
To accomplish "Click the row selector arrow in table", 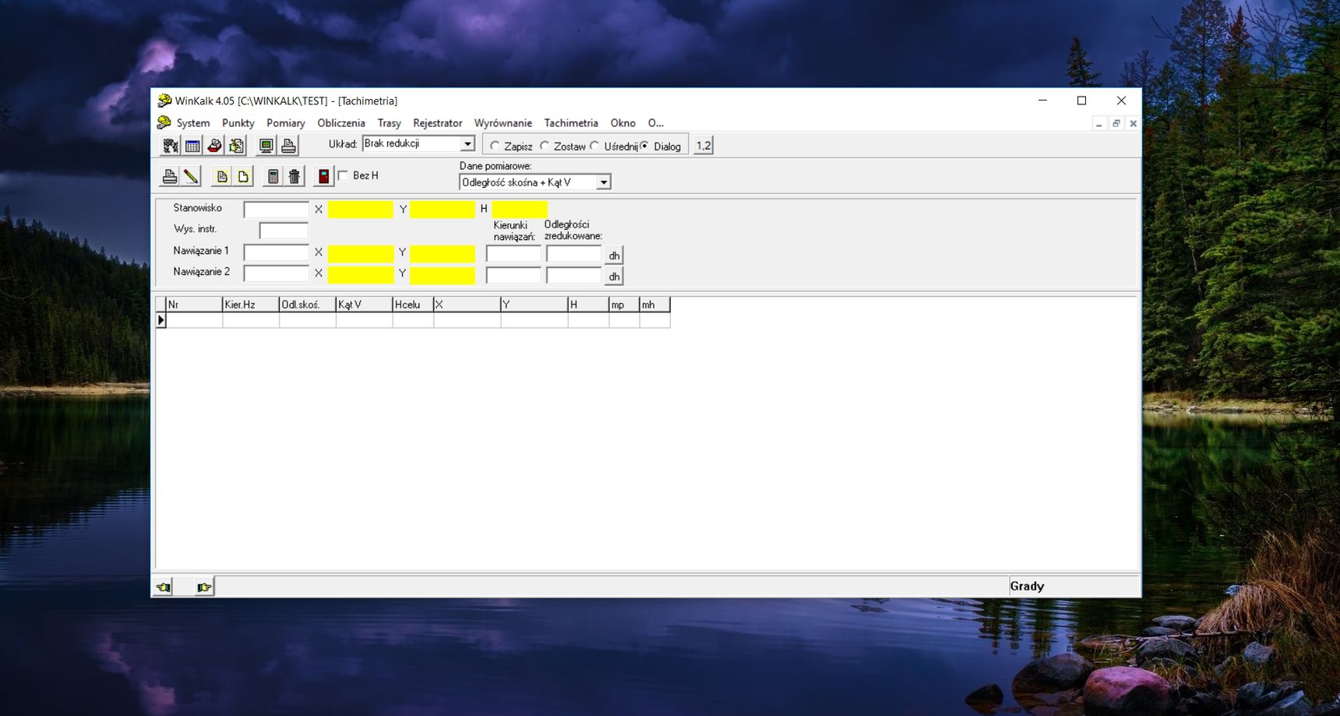I will pos(161,320).
